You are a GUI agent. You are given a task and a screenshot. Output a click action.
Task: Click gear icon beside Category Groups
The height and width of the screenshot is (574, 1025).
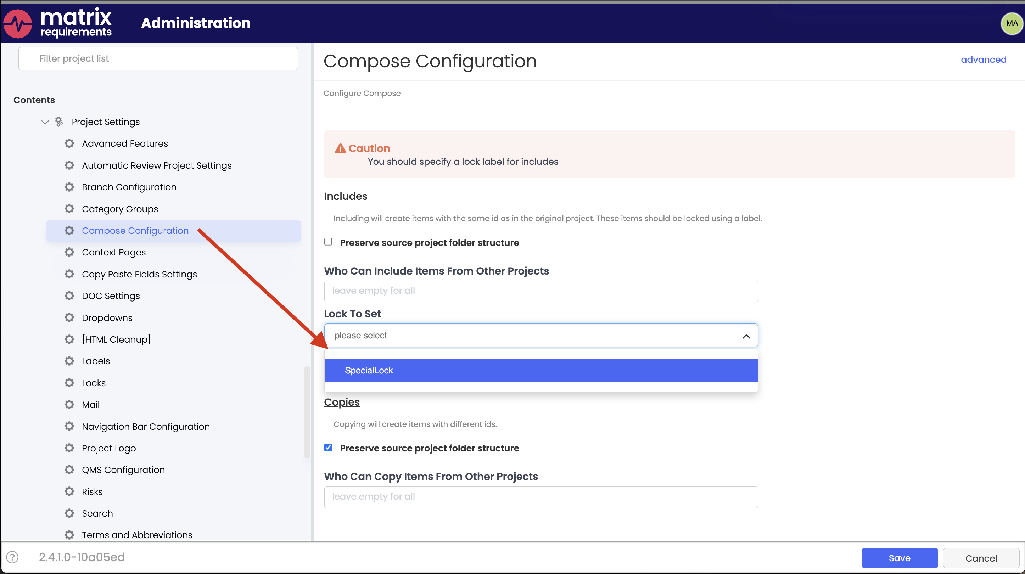coord(69,209)
